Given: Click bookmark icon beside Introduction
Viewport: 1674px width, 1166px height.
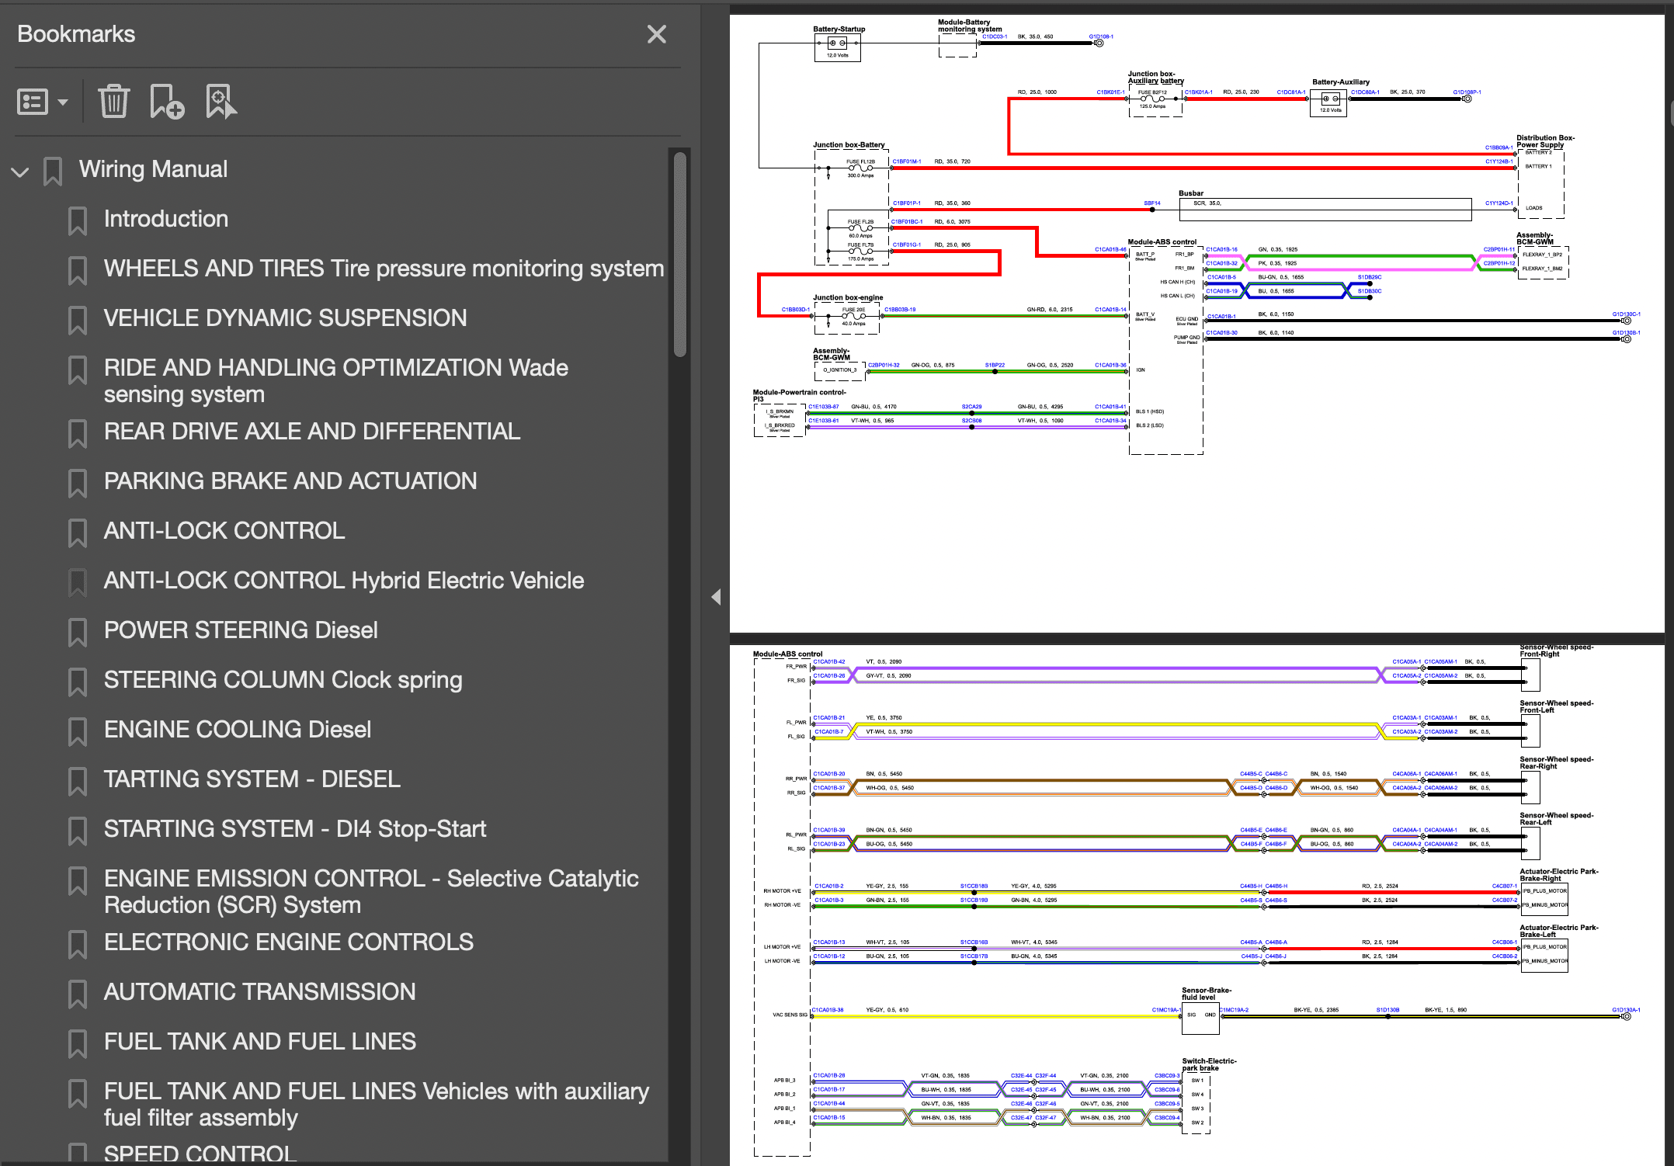Looking at the screenshot, I should (78, 220).
